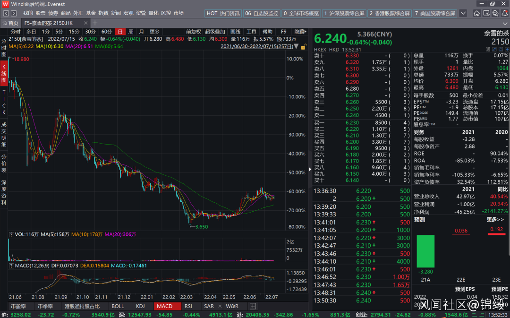Set a price alert with the small bell icon
510x318 pixels.
pyautogui.click(x=501, y=50)
